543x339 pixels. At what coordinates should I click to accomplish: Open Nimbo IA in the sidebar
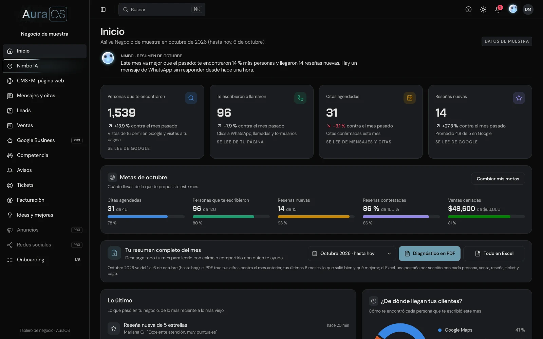pyautogui.click(x=44, y=66)
